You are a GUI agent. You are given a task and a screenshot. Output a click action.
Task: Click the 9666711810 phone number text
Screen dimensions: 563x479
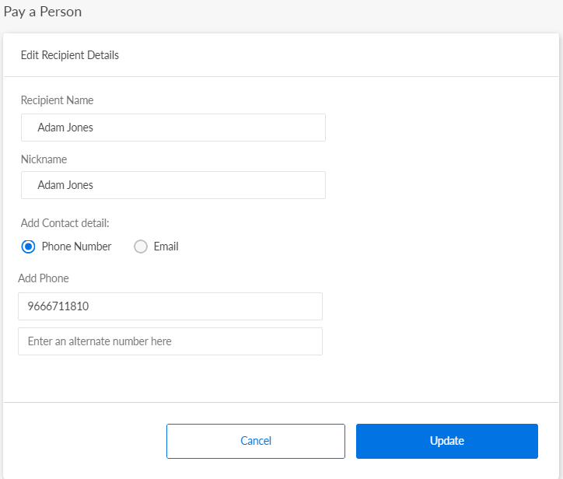click(58, 306)
